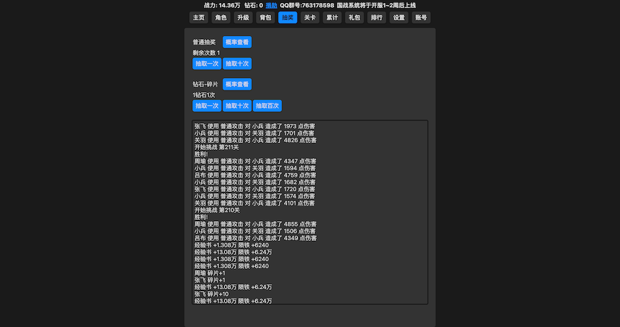This screenshot has width=620, height=327.
Task: View the 排行 ranking tab
Action: tap(376, 17)
